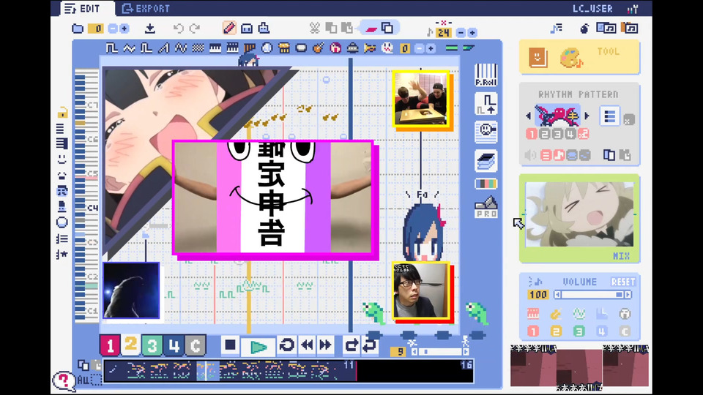The image size is (703, 395).
Task: Decrease the tempo value 24 with minus
Action: (461, 33)
